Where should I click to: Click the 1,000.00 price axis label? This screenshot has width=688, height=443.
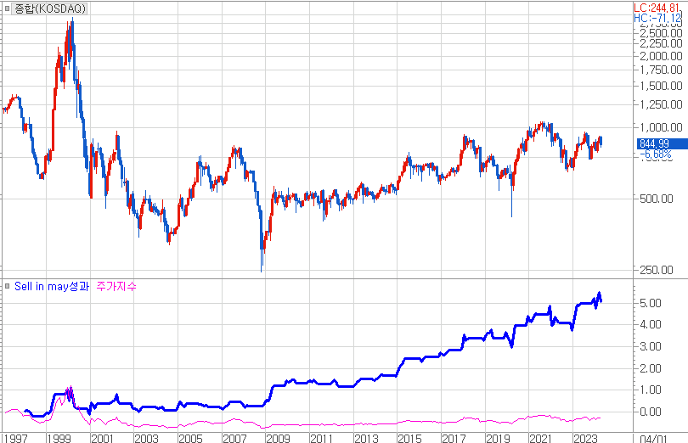click(x=658, y=126)
